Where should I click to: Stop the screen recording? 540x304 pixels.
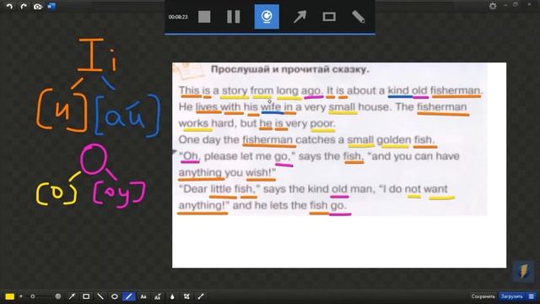click(204, 17)
